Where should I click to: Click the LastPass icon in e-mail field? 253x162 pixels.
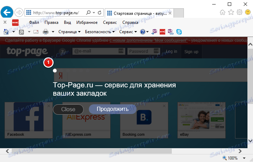pos(121,51)
